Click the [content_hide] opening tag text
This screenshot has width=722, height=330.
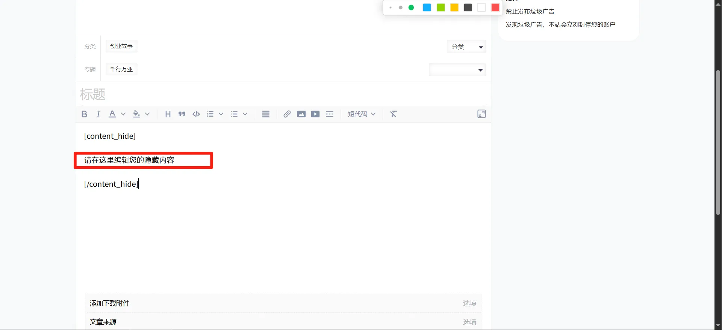pos(110,136)
